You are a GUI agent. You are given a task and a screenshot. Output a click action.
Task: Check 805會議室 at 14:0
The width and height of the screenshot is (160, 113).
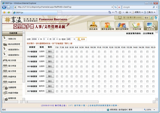135,81
